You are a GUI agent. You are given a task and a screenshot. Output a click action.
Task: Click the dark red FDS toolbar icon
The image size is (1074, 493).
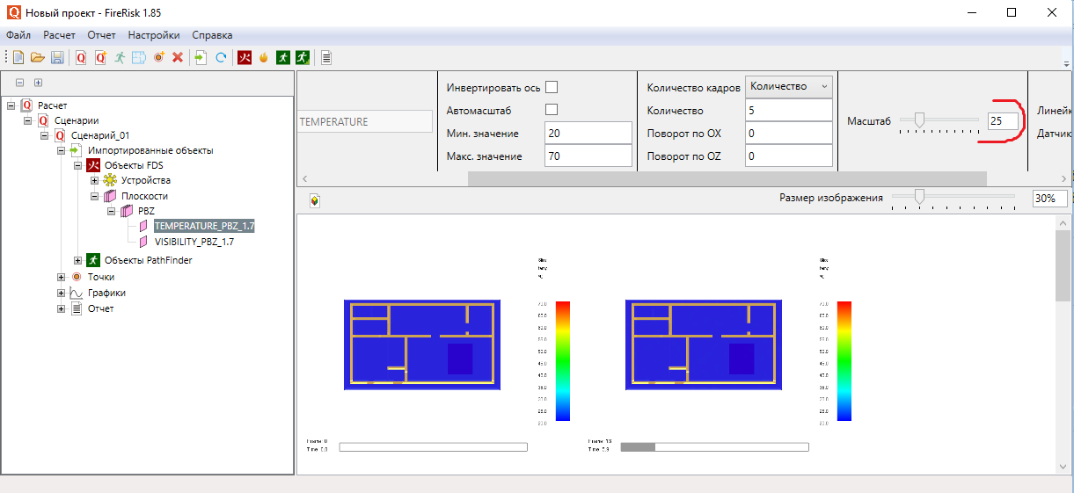[245, 57]
